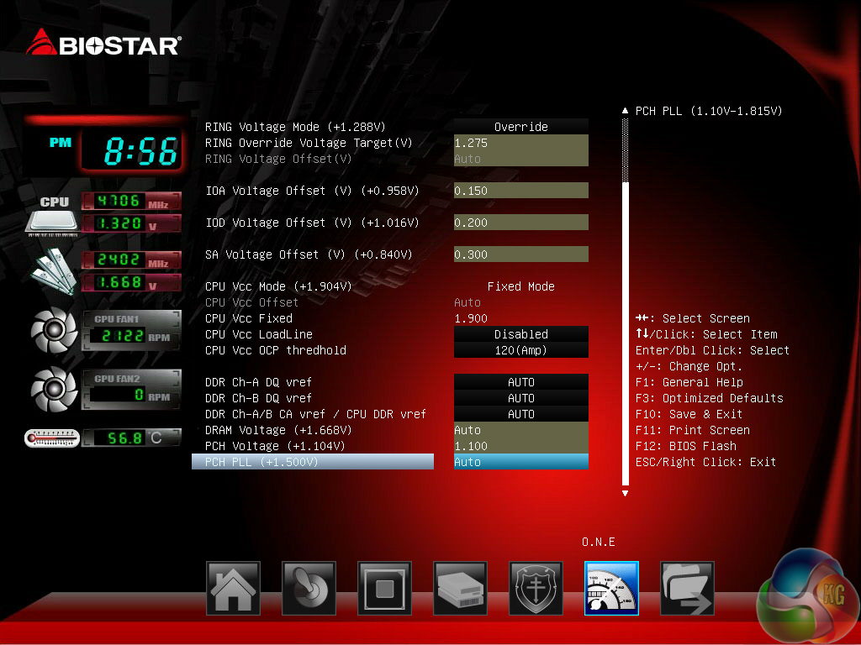861x645 pixels.
Task: Click memory 1.668 V readout
Action: pos(132,282)
